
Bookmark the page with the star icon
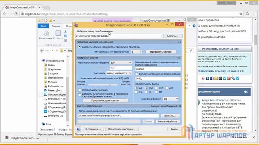(x=241, y=14)
